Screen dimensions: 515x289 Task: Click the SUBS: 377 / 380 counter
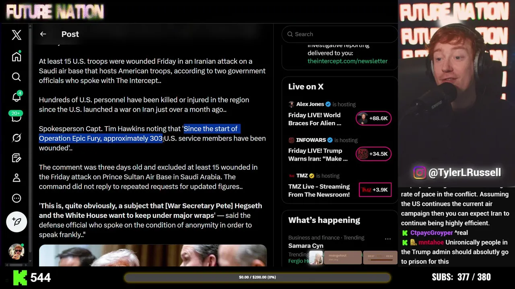tap(461, 277)
